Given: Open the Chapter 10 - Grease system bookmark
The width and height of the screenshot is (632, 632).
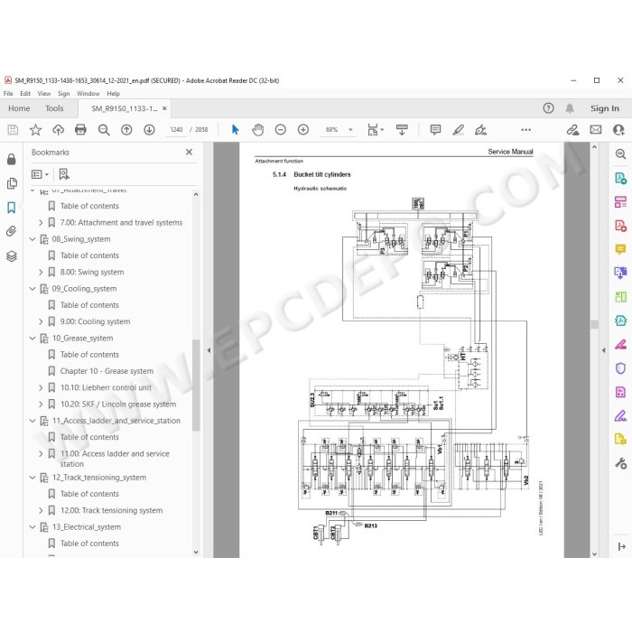Looking at the screenshot, I should tap(107, 371).
